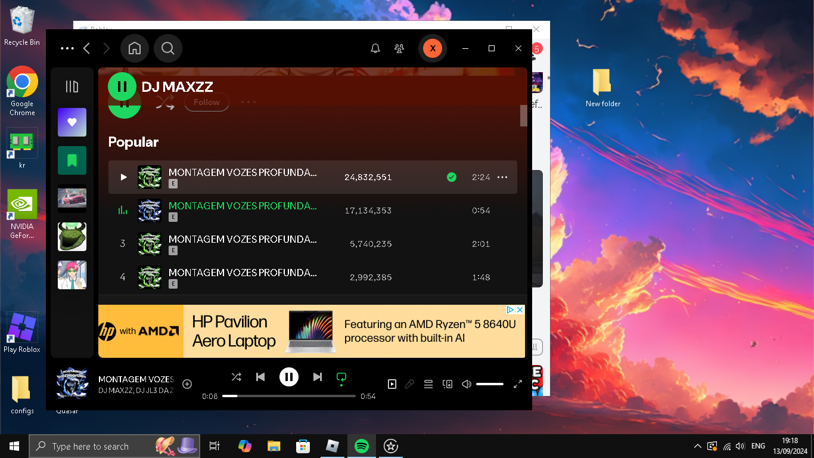Screen dimensions: 814x458
Task: Open the Connect to a device picker
Action: [x=448, y=384]
